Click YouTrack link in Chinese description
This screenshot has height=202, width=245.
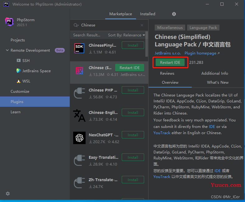coord(162,177)
